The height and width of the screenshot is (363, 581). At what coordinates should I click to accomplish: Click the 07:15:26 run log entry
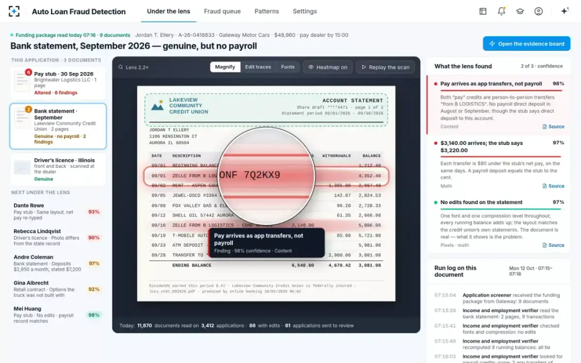click(x=499, y=314)
